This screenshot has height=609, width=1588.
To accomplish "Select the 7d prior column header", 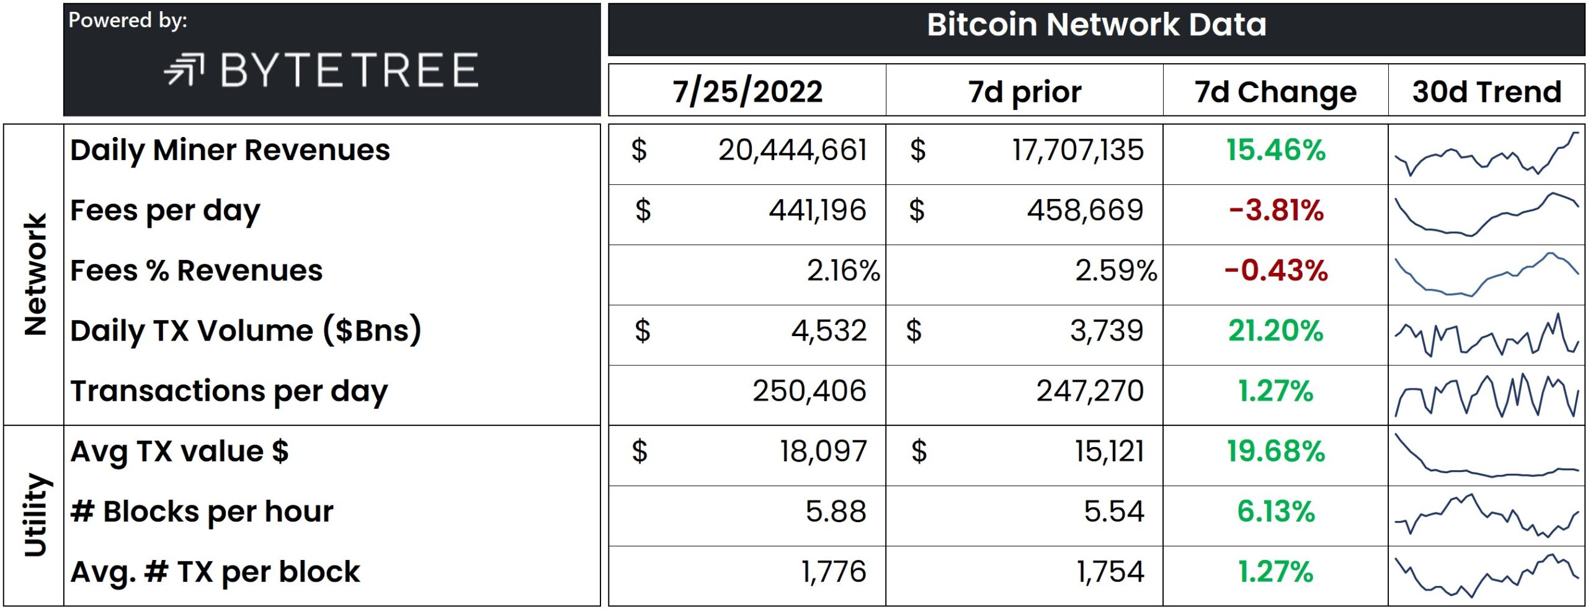I will point(1025,92).
